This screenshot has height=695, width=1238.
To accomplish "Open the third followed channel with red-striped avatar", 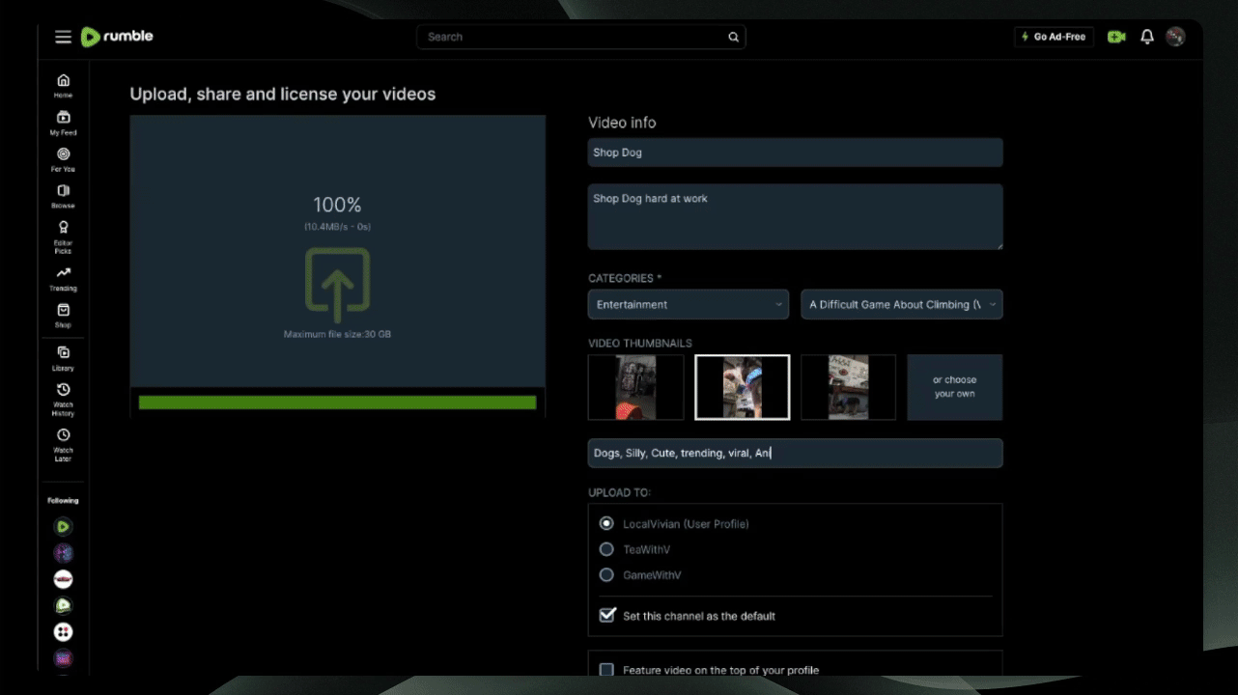I will [x=63, y=579].
